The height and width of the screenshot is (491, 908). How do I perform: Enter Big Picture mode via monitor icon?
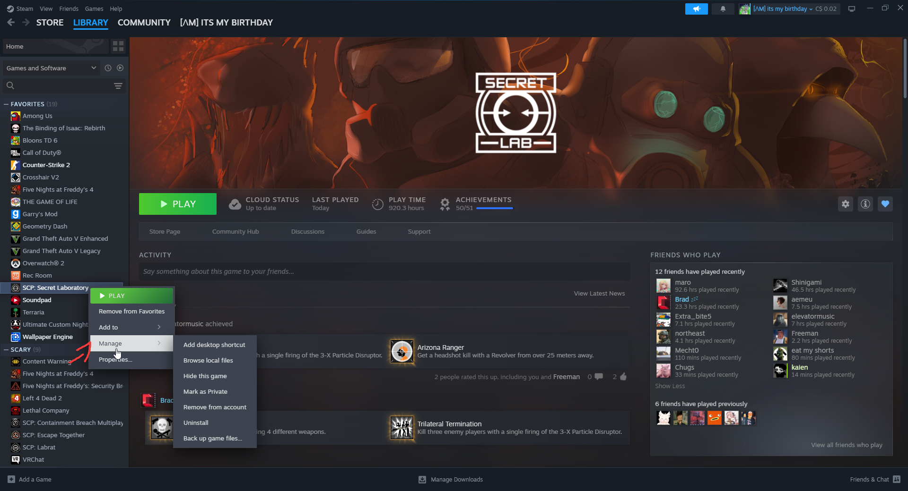click(851, 8)
